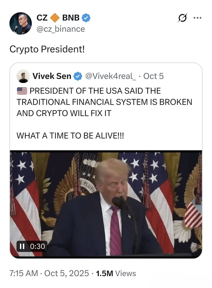Open the CZ BNB display name
The width and height of the screenshot is (212, 288).
[58, 18]
